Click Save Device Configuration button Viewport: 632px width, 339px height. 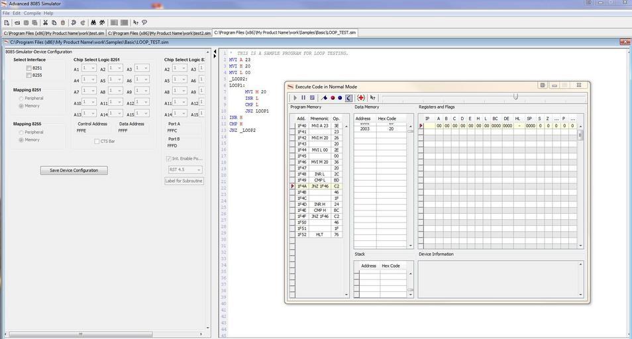tap(74, 170)
